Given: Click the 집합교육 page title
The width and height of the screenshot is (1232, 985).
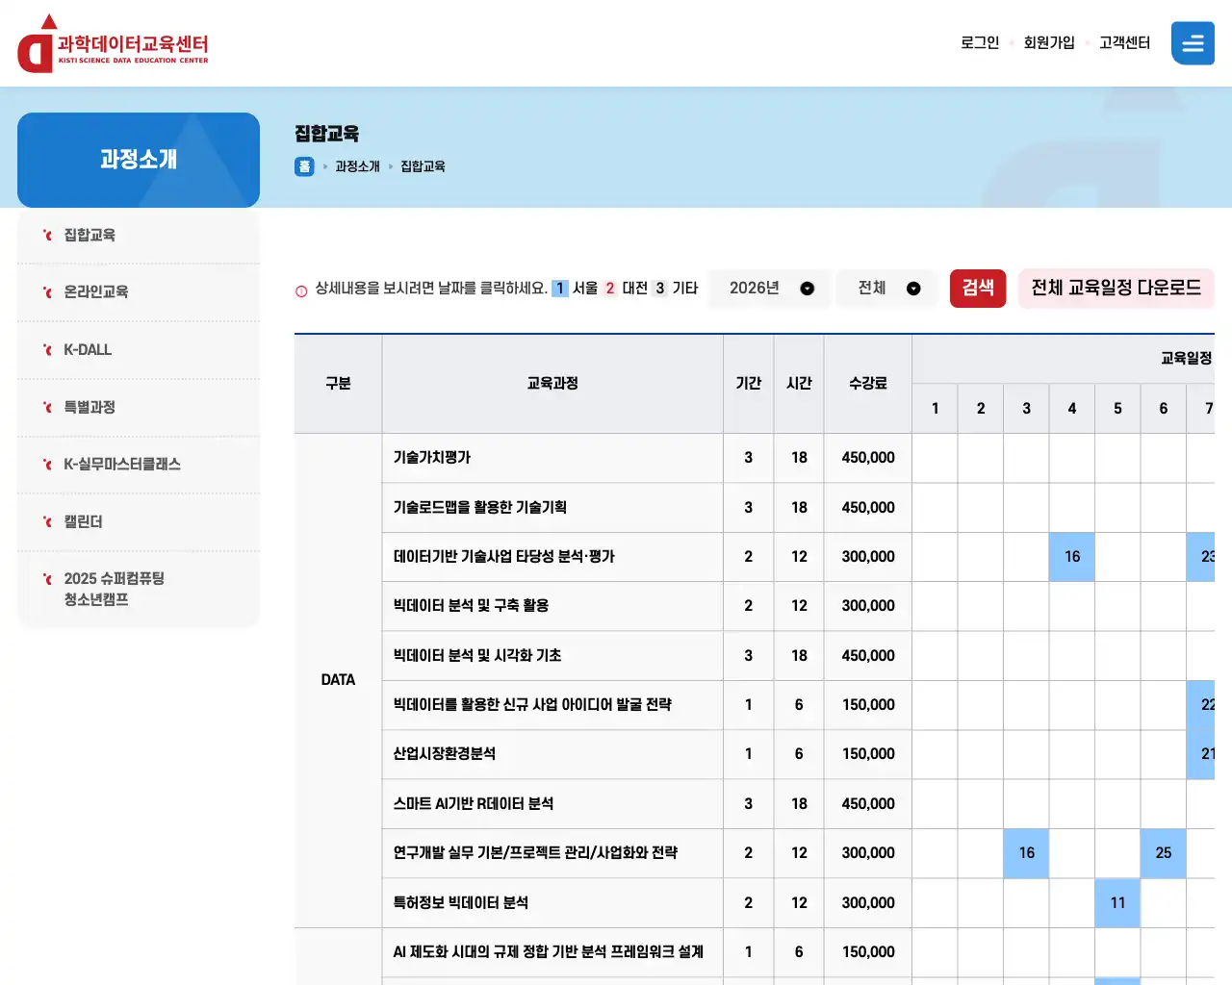Looking at the screenshot, I should [326, 134].
